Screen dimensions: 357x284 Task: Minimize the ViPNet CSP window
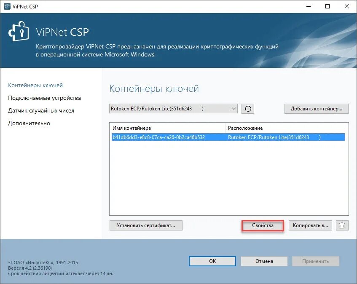(309, 6)
